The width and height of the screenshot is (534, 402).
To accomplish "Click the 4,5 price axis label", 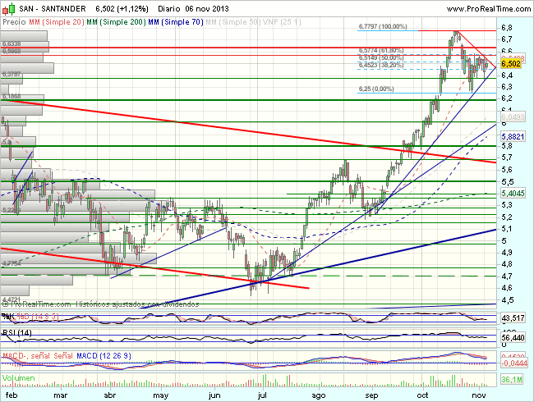I will 507,300.
